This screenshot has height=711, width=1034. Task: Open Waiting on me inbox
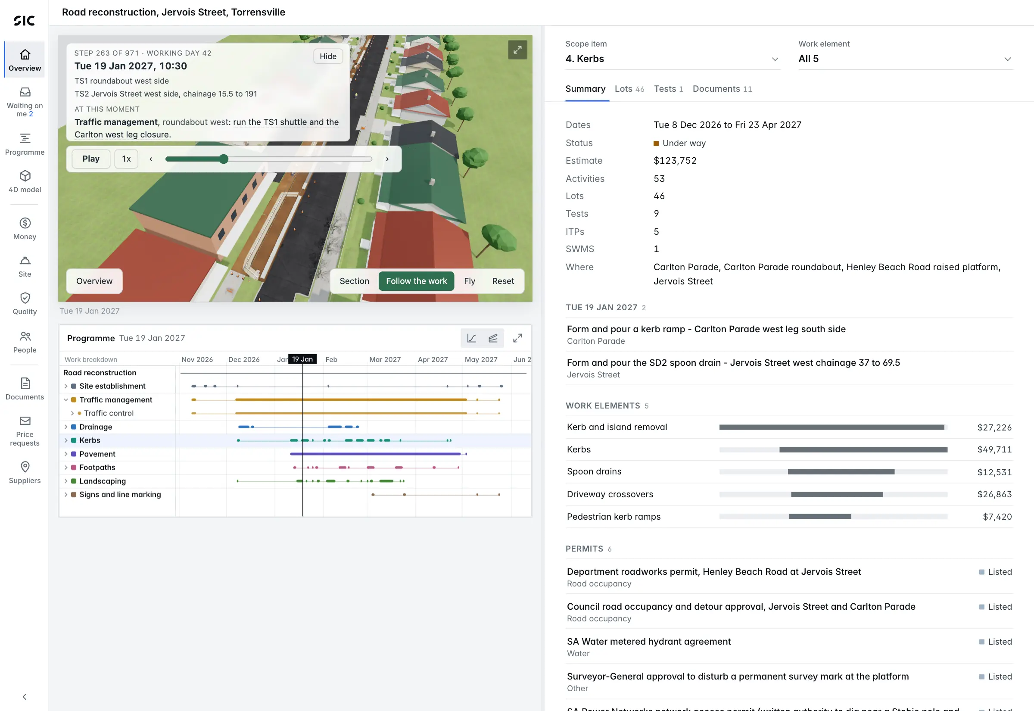(25, 103)
